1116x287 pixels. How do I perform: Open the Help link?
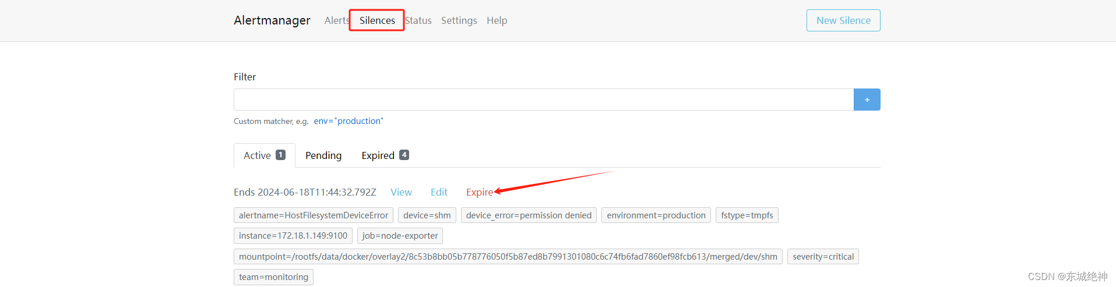497,20
